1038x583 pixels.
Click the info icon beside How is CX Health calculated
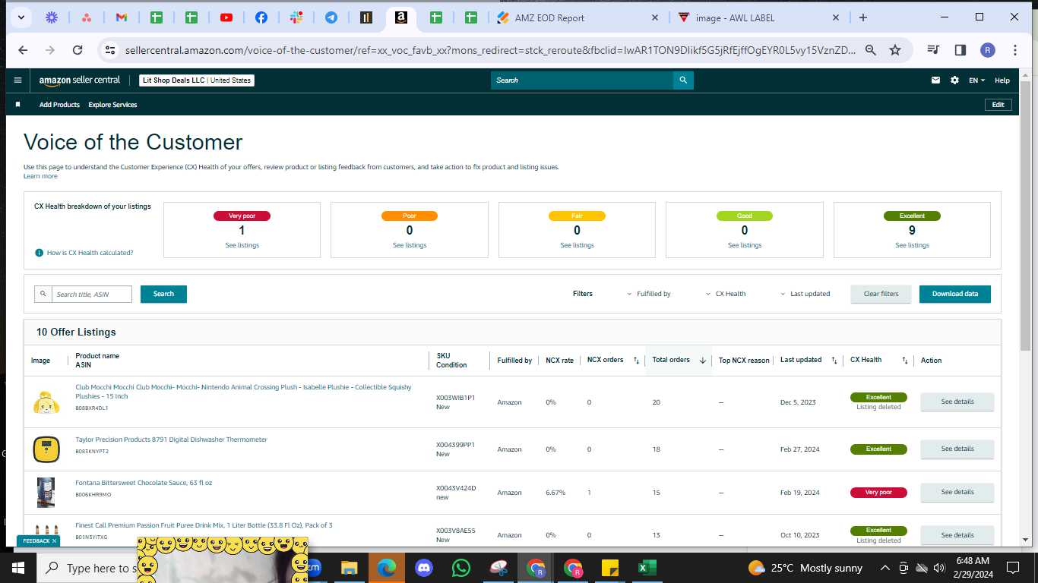tap(39, 253)
